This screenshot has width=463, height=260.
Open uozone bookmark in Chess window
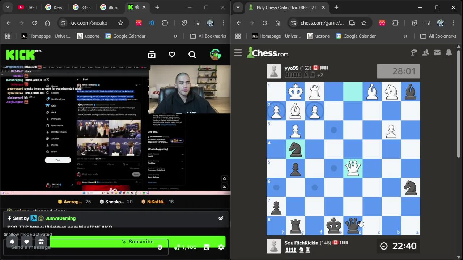coord(318,36)
